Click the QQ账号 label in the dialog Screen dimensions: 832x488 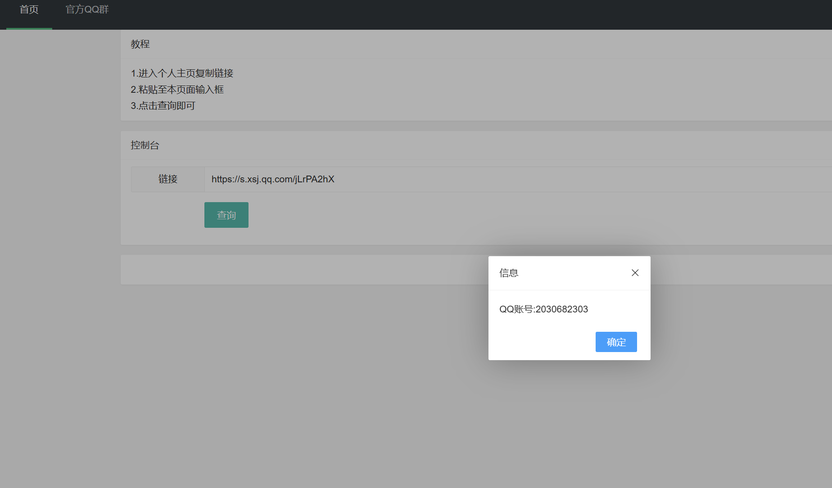coord(516,309)
